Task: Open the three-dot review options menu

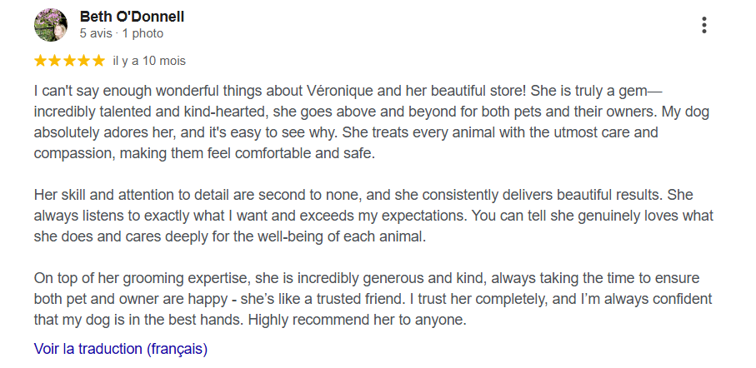Action: tap(704, 25)
